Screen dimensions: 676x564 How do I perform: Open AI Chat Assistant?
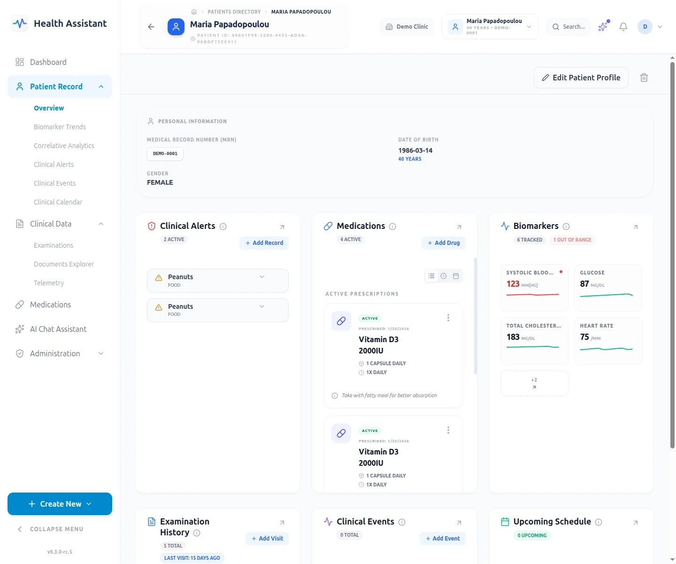(x=60, y=329)
